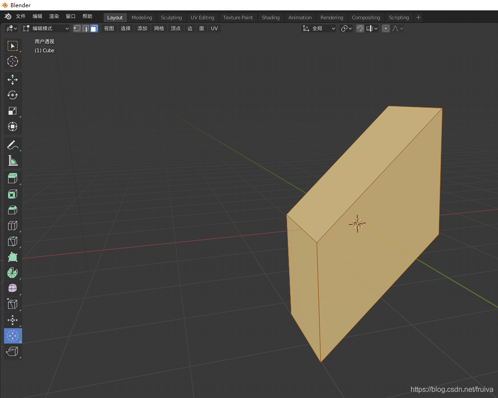Open the 窗口 menu
Viewport: 498px width, 398px height.
(x=70, y=17)
